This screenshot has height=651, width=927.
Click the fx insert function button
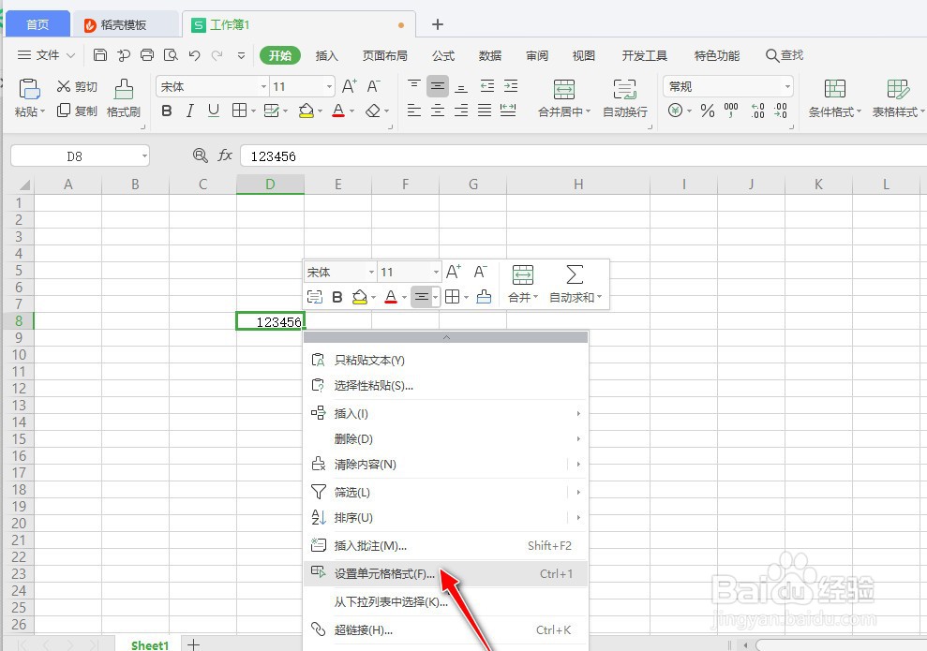coord(225,155)
